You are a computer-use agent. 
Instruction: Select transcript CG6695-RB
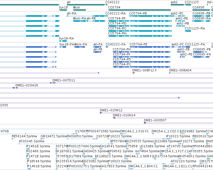(x=201, y=13)
